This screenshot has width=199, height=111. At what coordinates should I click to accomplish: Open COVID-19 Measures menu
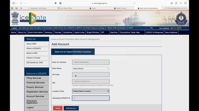point(154,32)
